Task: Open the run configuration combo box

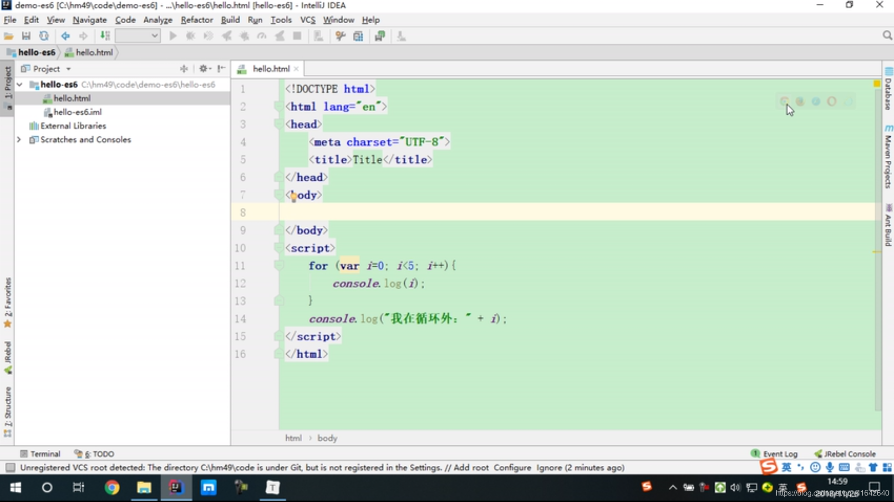Action: point(138,36)
